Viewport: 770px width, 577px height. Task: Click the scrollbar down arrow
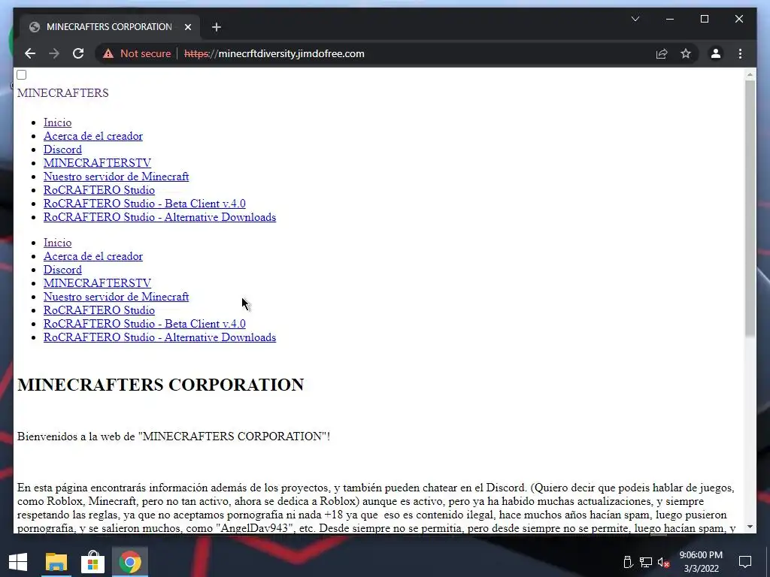[x=750, y=527]
